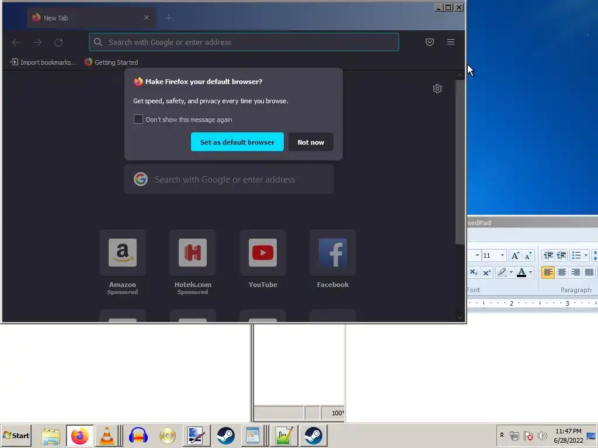
Task: Switch to WordPad taskbar button
Action: tap(252, 436)
